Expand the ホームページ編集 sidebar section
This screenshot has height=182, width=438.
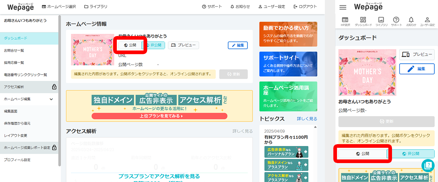click(28, 99)
